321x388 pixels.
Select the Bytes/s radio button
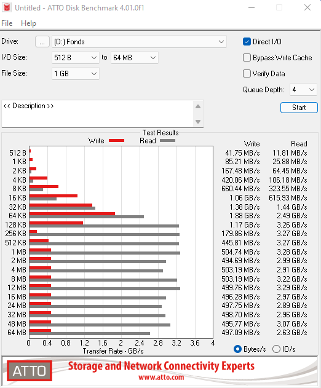pos(237,349)
